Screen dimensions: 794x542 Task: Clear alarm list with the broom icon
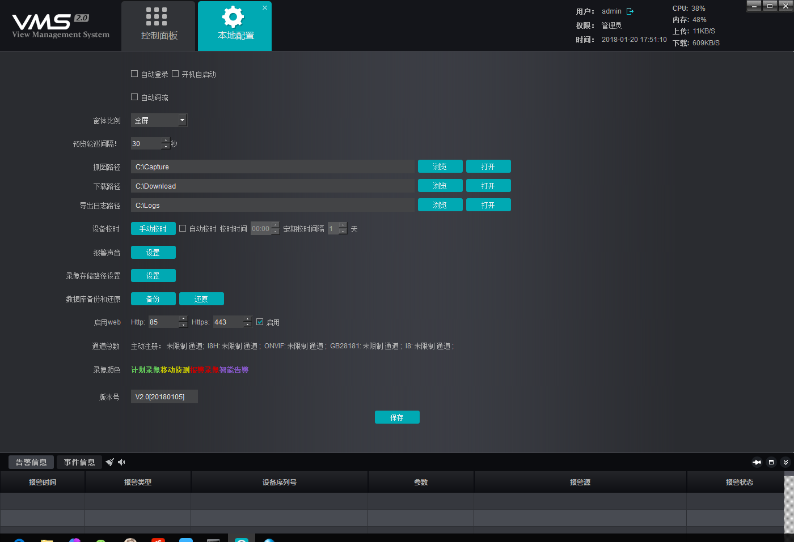(x=110, y=462)
